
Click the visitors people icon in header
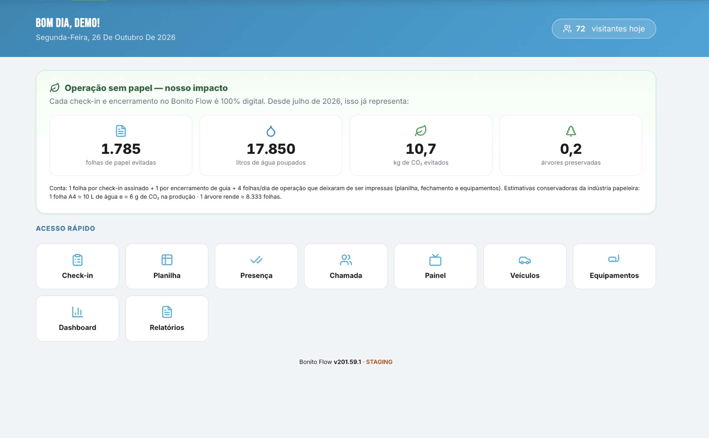(567, 29)
